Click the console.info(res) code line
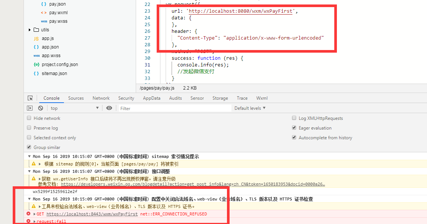 [x=203, y=65]
